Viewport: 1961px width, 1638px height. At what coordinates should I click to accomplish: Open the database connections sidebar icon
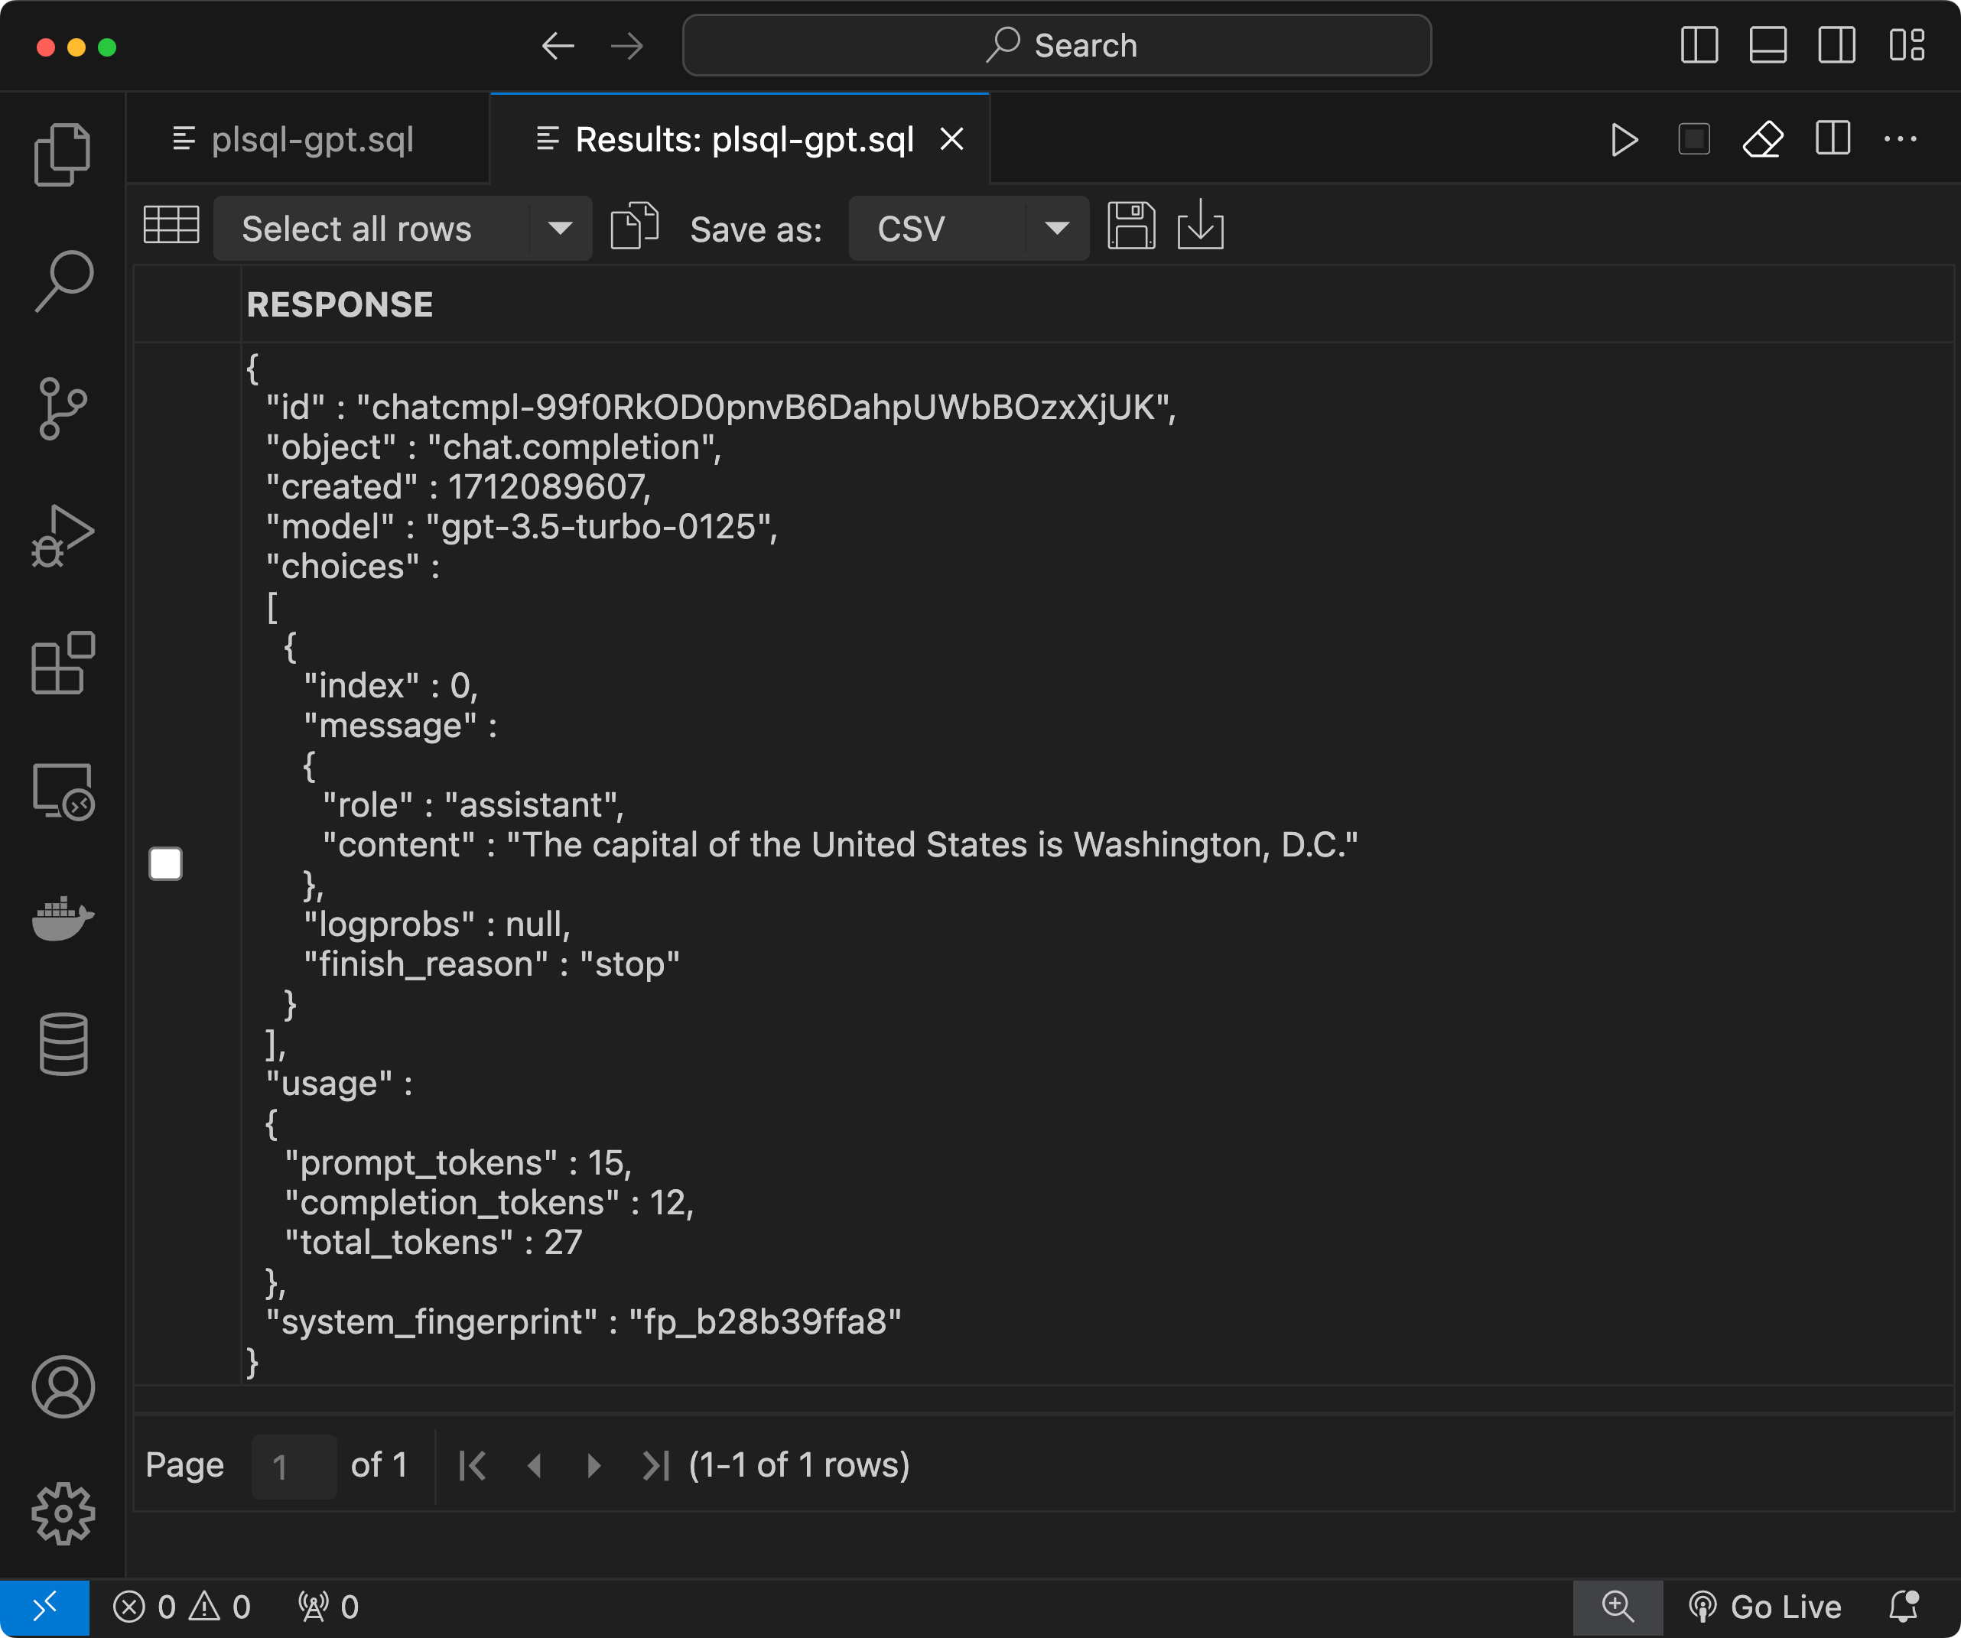tap(63, 1043)
